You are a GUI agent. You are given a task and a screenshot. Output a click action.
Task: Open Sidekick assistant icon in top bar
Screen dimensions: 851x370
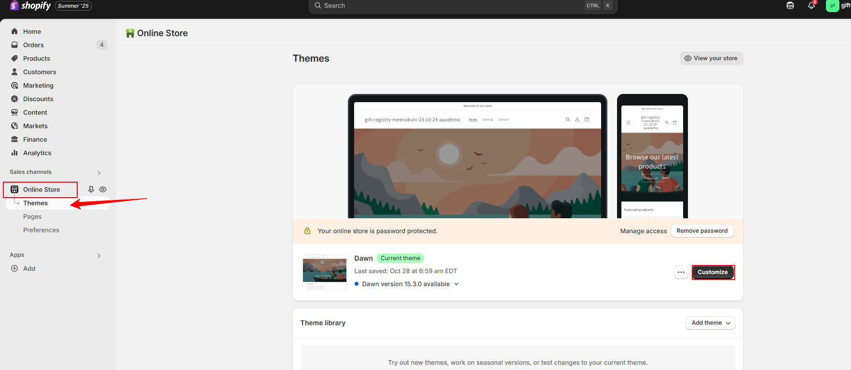pyautogui.click(x=790, y=5)
